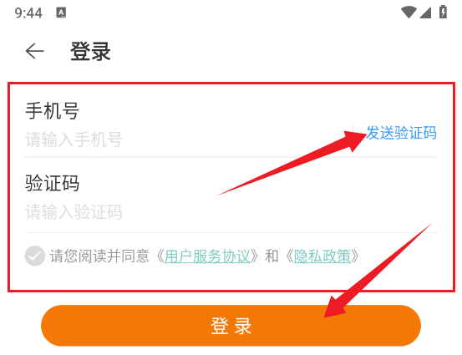The height and width of the screenshot is (355, 462).
Task: Click the 登录 page title
Action: [90, 52]
